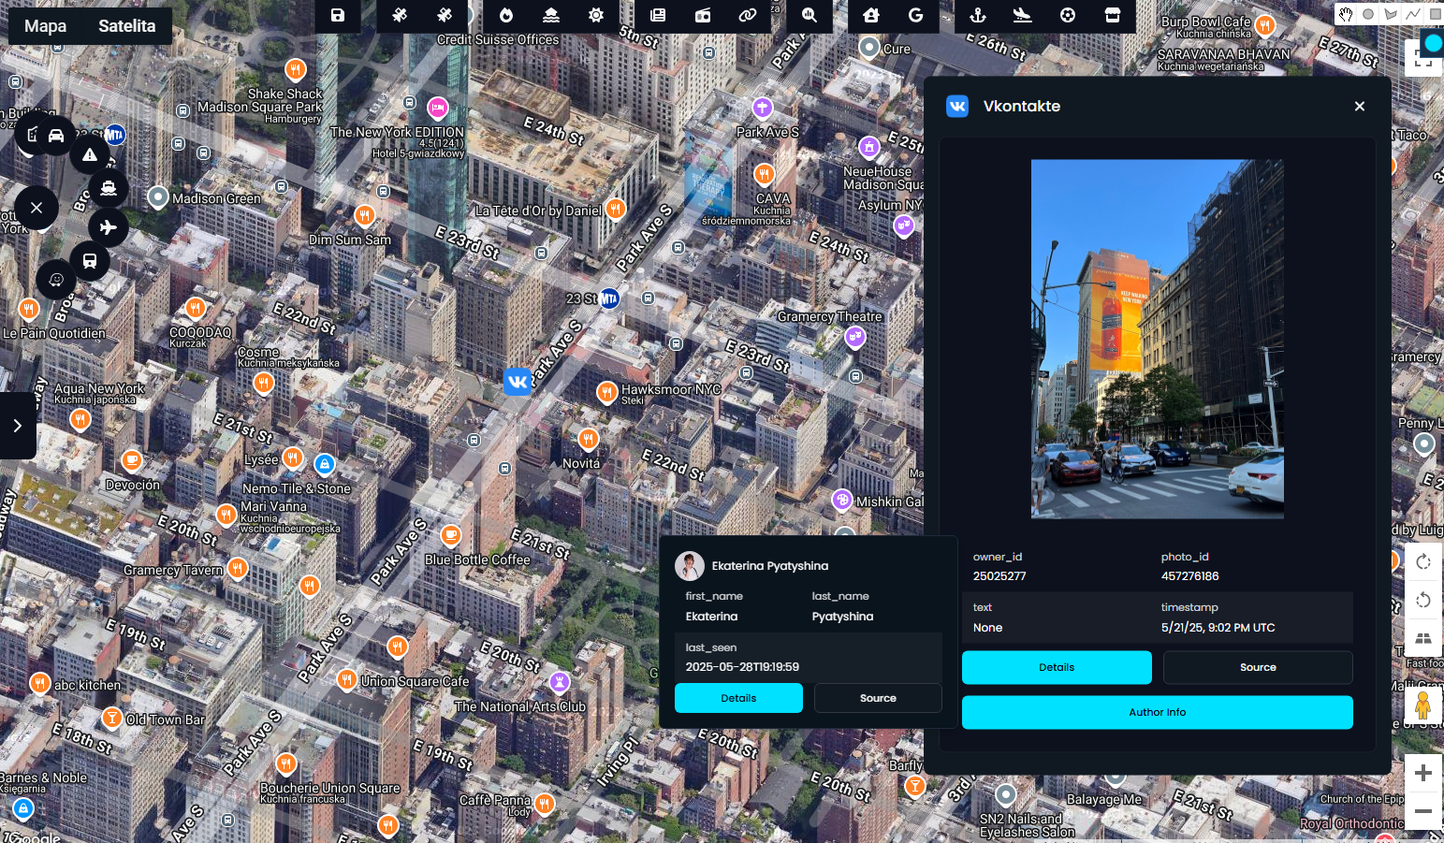Rotate map clockwise
This screenshot has height=843, width=1444.
[1423, 562]
